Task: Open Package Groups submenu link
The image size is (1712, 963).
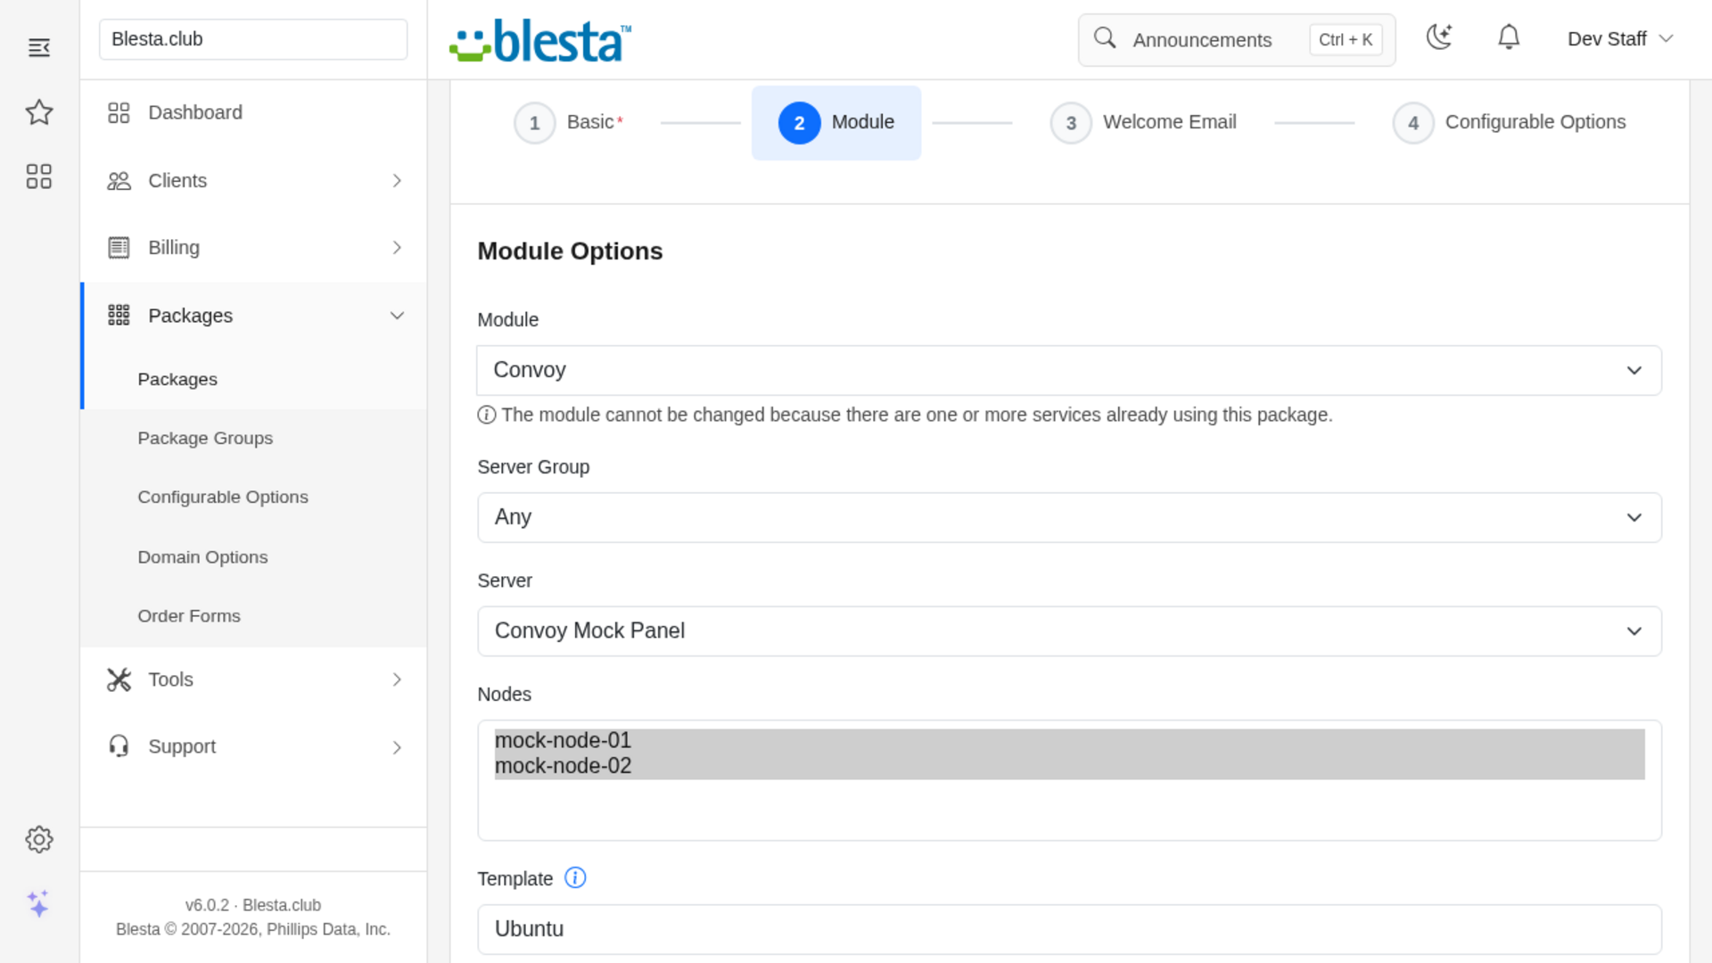Action: pyautogui.click(x=205, y=438)
